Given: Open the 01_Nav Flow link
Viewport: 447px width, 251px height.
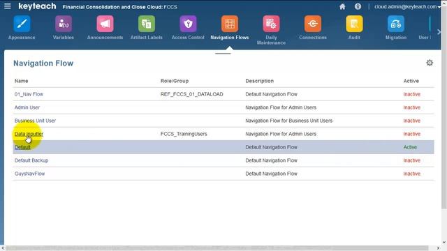Looking at the screenshot, I should point(29,94).
